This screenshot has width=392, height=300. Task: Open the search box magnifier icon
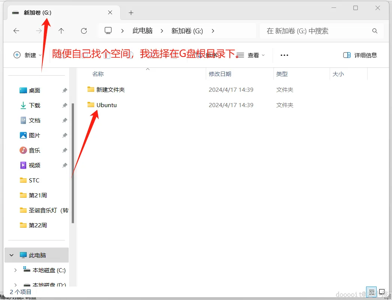[x=374, y=31]
